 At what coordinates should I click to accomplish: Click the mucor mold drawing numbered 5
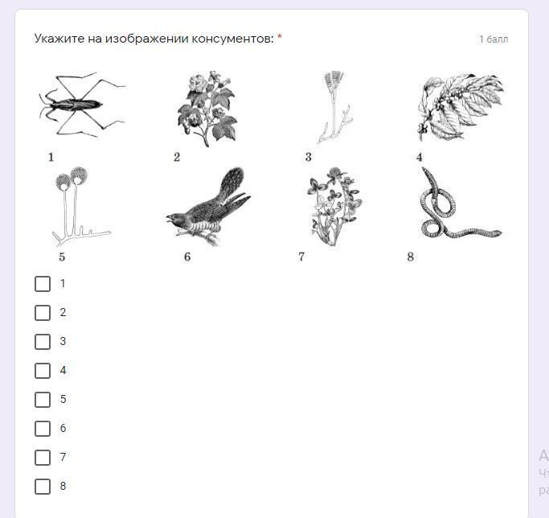(x=81, y=207)
